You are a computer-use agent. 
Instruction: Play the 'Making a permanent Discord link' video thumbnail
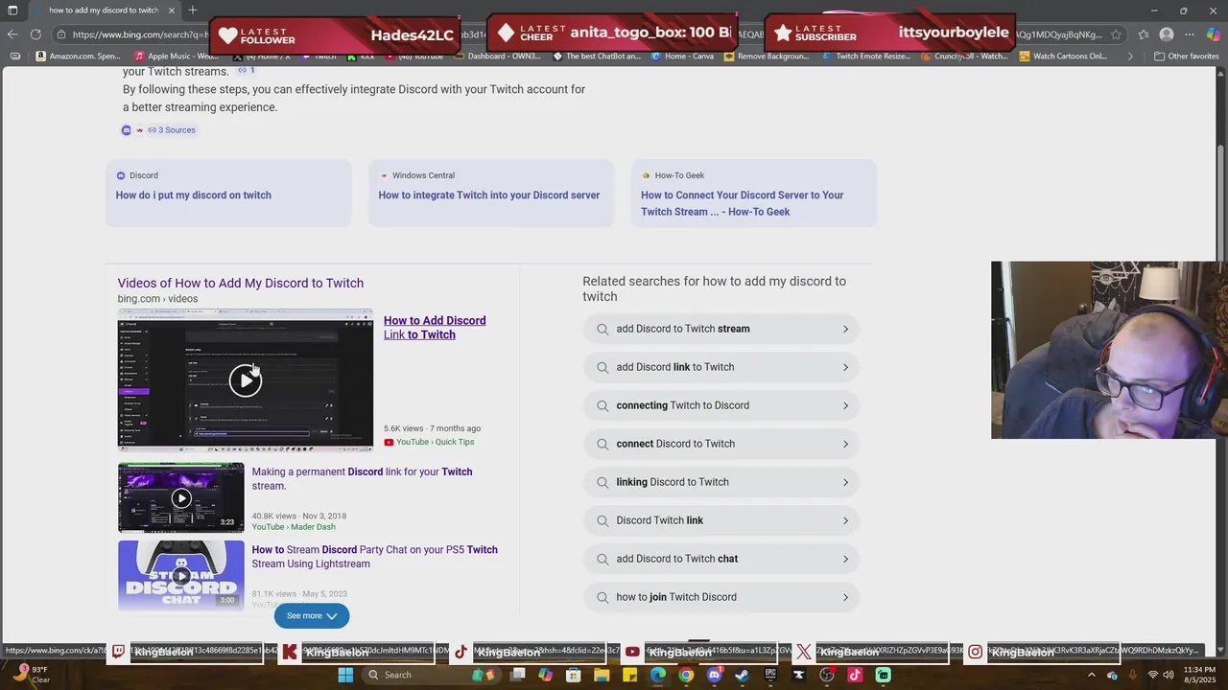(181, 497)
